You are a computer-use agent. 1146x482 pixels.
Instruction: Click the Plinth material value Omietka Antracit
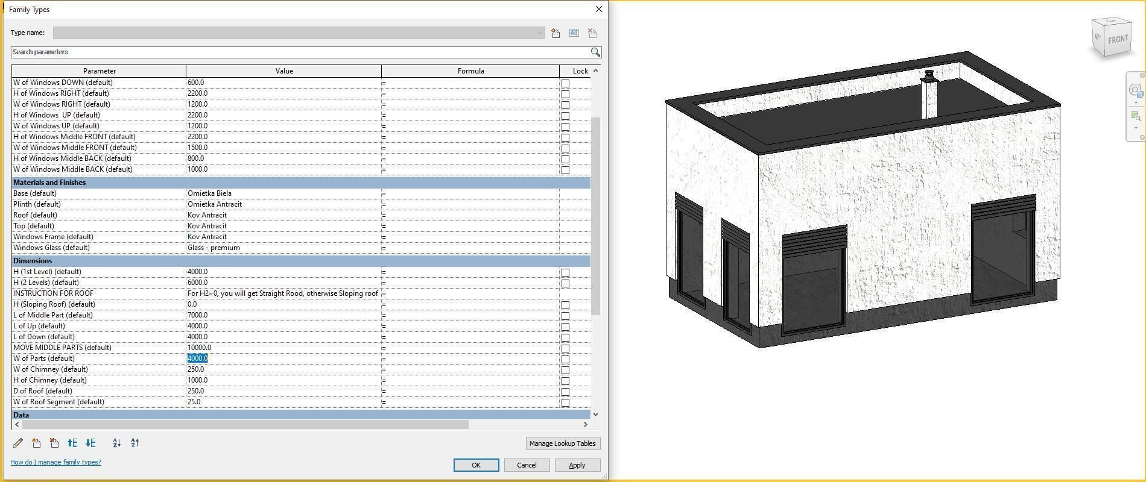(215, 204)
